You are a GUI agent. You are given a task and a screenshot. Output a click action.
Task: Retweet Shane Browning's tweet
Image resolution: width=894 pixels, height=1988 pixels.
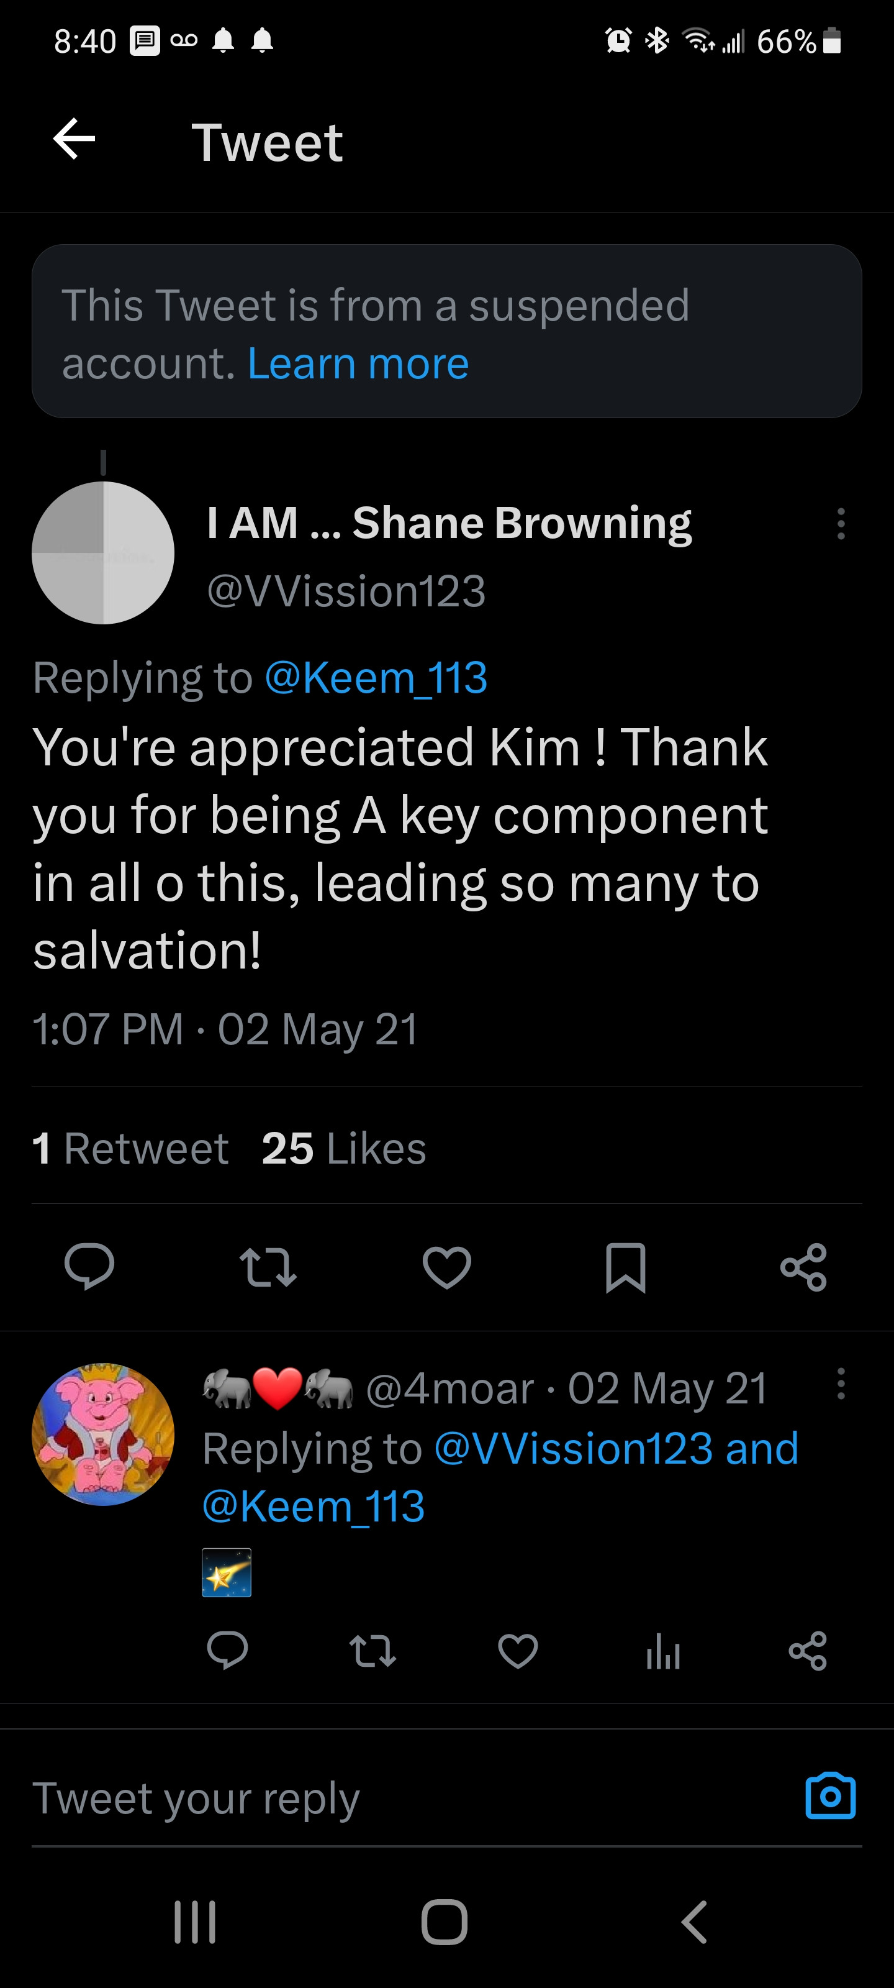[x=268, y=1267]
